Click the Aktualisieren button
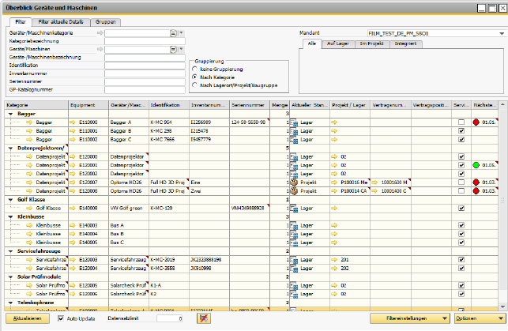Viewport: 508px width, 331px height. pos(28,318)
